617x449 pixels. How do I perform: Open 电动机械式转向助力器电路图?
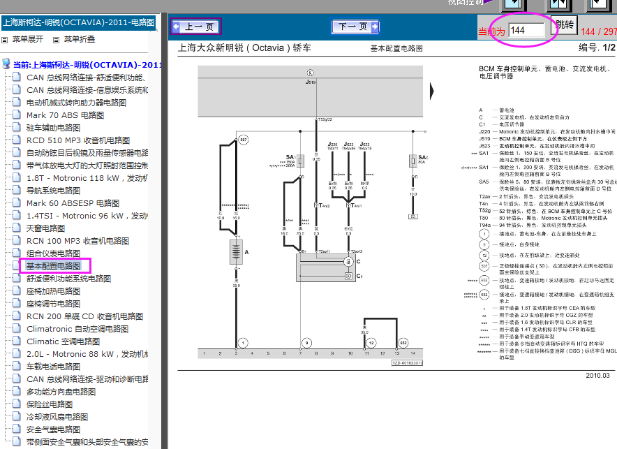76,103
